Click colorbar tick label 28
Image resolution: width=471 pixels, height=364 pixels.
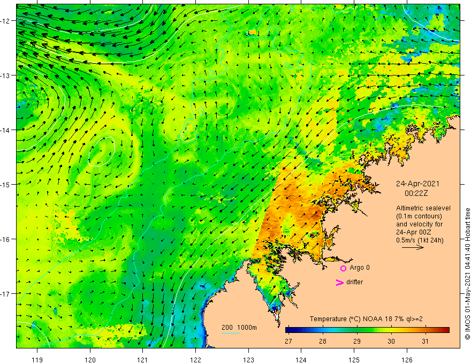point(323,342)
